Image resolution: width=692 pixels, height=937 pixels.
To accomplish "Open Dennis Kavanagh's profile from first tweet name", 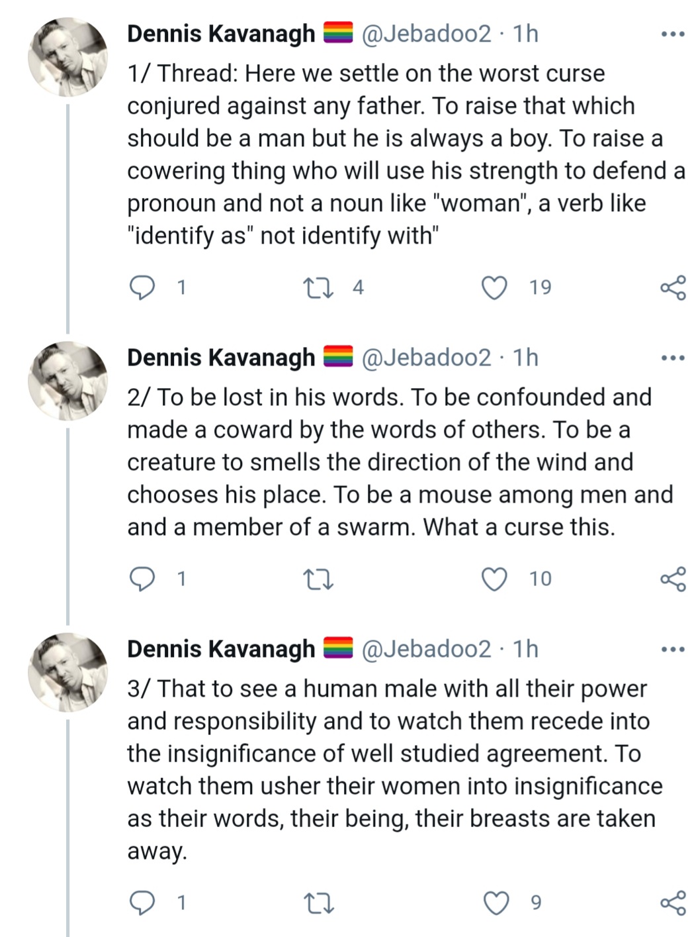I will (x=221, y=34).
